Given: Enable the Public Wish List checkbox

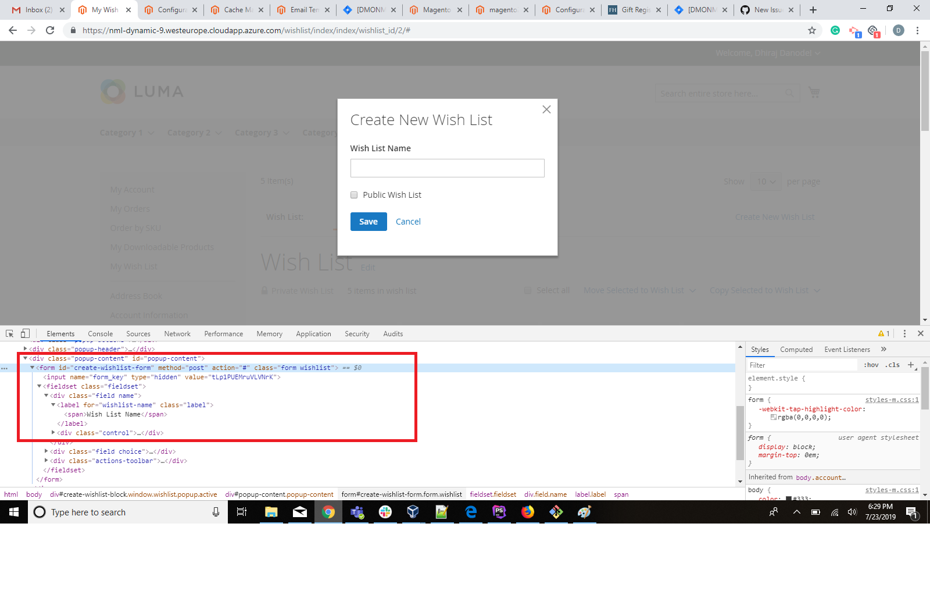Looking at the screenshot, I should (x=353, y=195).
